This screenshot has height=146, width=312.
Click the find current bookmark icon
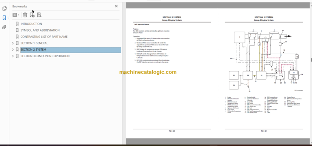point(39,15)
